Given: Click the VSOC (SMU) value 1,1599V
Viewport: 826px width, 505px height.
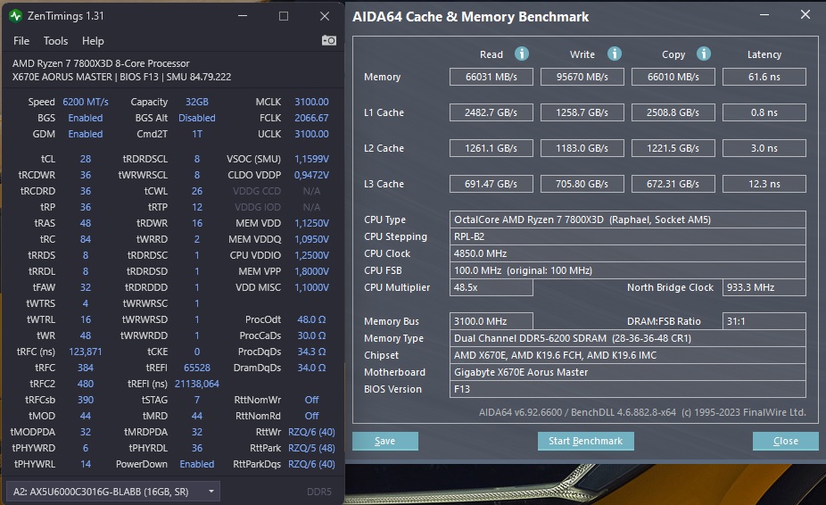Looking at the screenshot, I should [x=311, y=159].
